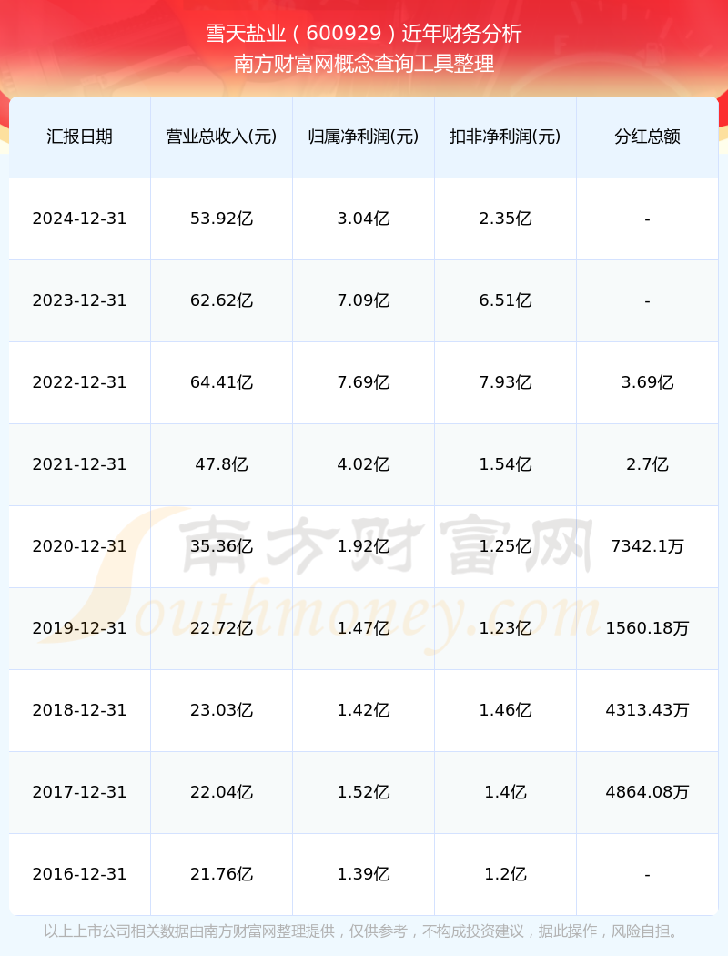The height and width of the screenshot is (956, 728).
Task: Select the net profit value 7.09亿
Action: 364,300
